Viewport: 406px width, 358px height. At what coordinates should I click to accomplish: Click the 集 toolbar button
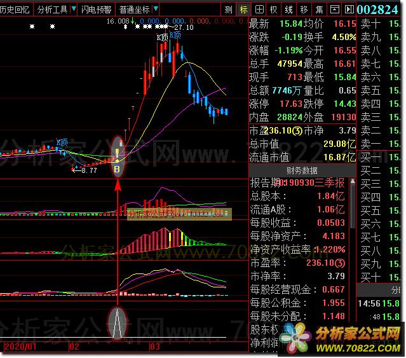(x=319, y=10)
